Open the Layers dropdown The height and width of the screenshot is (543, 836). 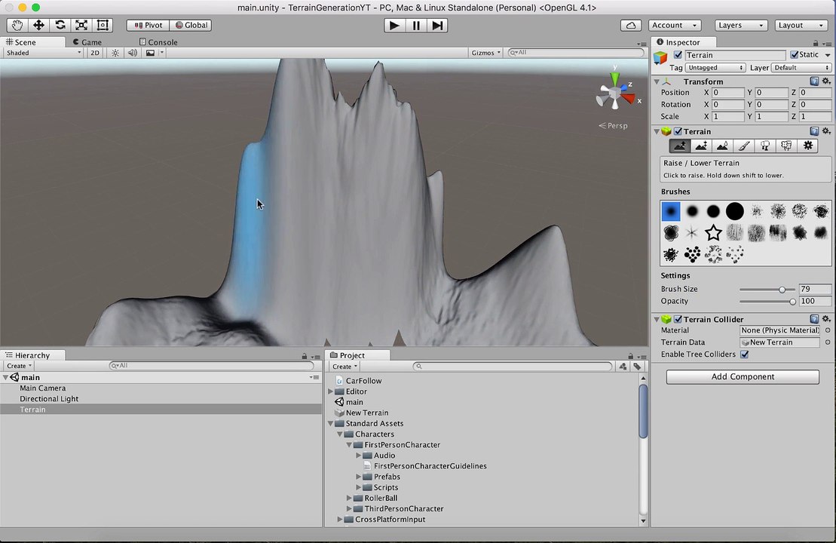pyautogui.click(x=740, y=25)
